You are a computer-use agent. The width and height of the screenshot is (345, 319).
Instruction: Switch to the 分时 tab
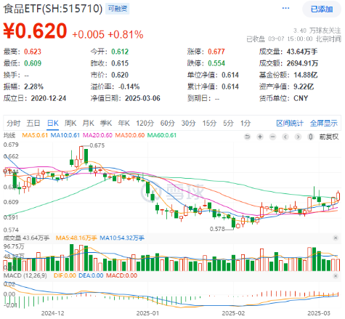point(13,123)
